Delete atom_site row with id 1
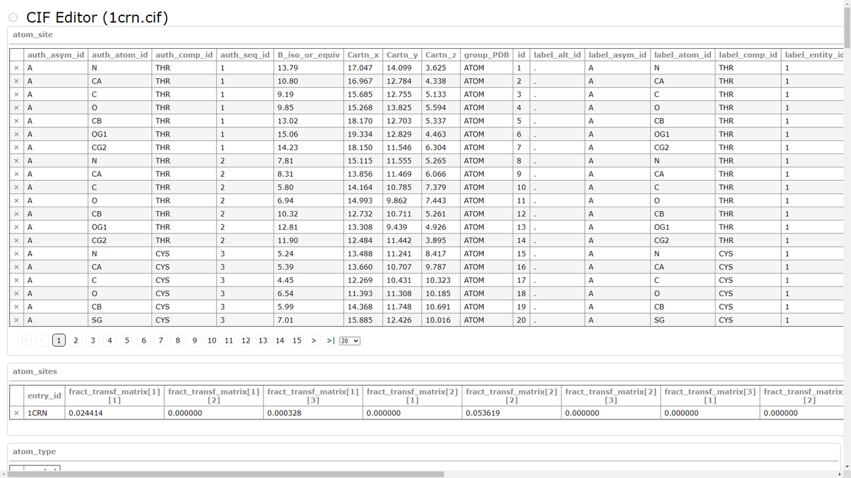851x478 pixels. pos(17,68)
